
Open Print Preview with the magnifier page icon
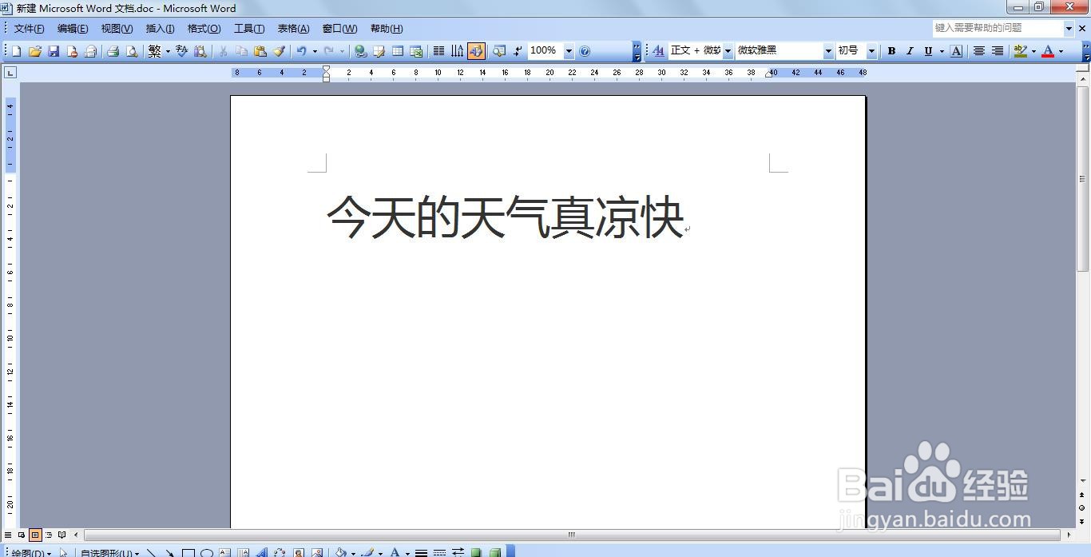tap(132, 51)
